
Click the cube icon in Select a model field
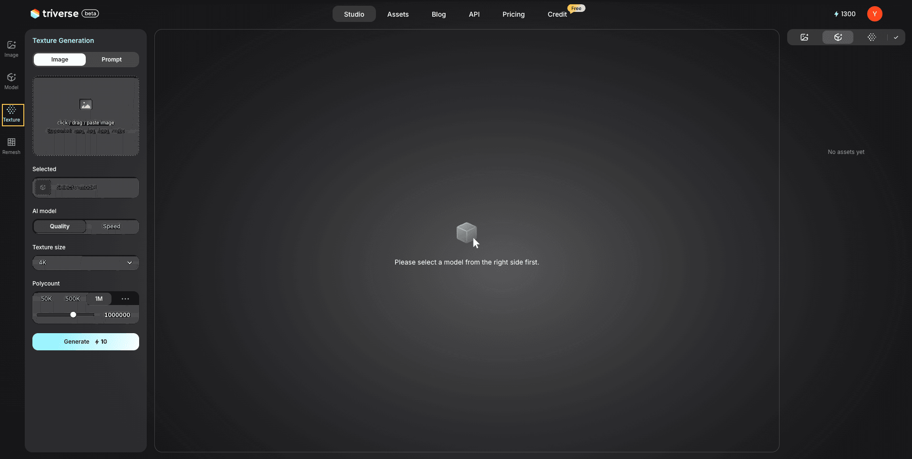(x=43, y=187)
